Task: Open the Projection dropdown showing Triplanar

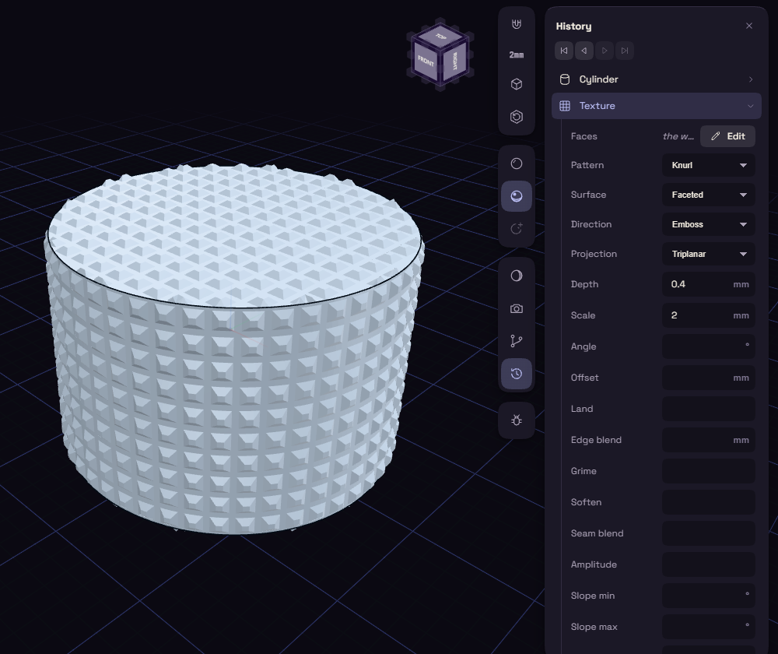Action: (x=709, y=254)
